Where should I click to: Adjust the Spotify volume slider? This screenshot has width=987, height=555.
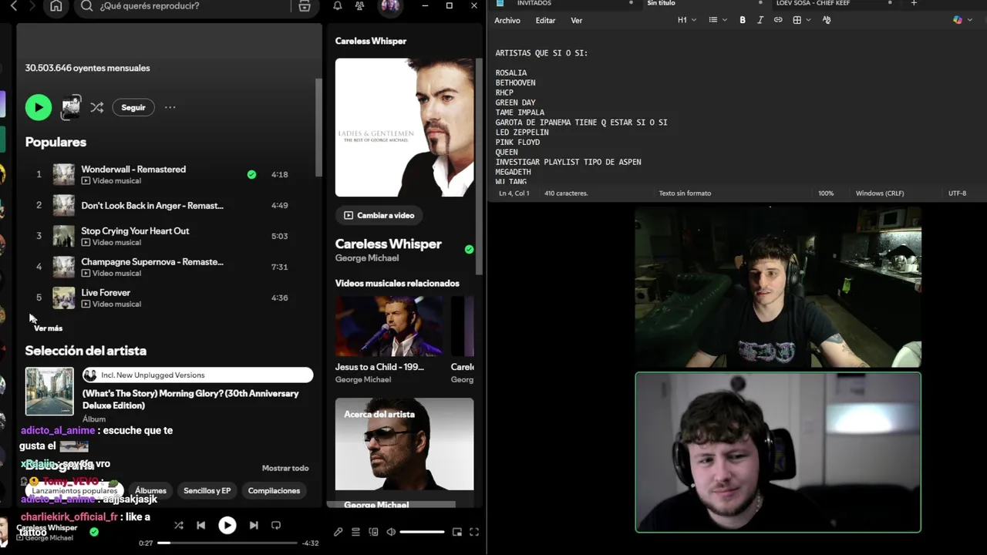[x=422, y=532]
